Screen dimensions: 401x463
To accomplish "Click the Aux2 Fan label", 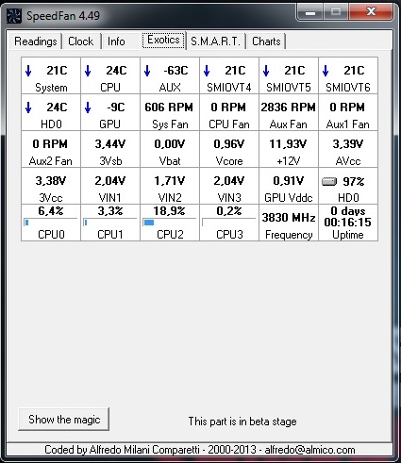I will (51, 161).
